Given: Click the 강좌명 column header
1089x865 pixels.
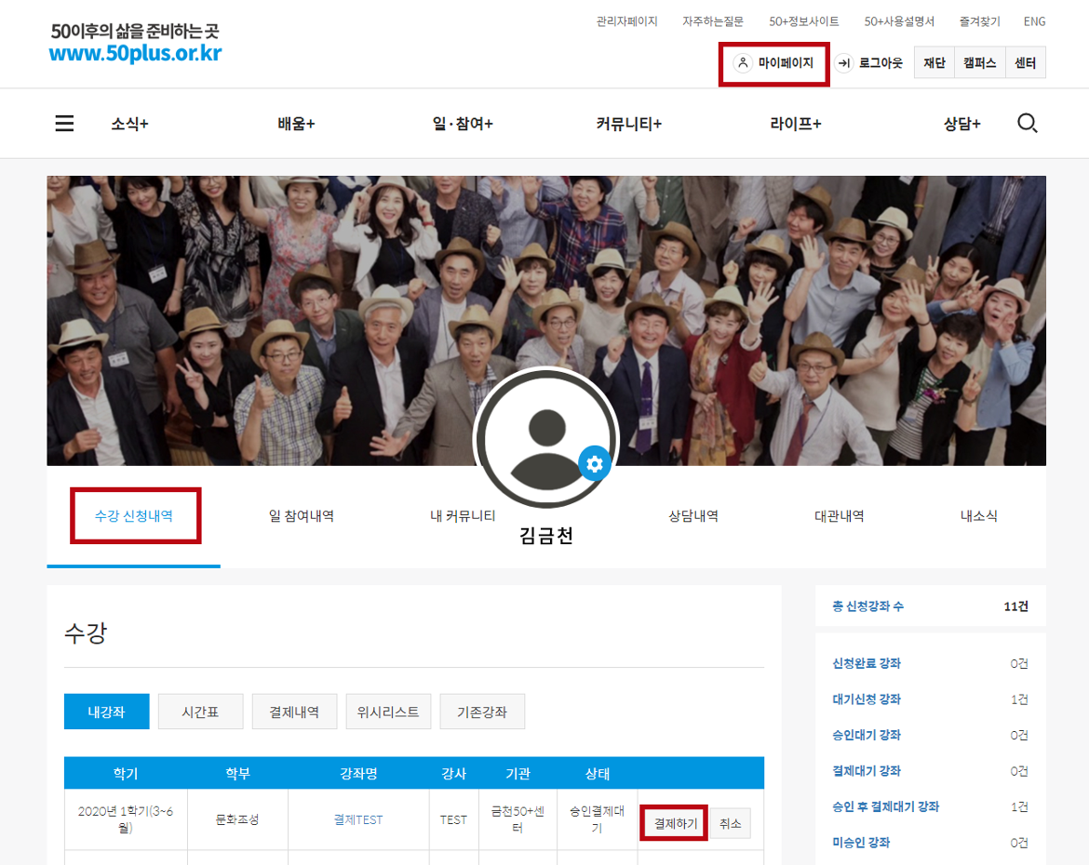Looking at the screenshot, I should coord(358,773).
